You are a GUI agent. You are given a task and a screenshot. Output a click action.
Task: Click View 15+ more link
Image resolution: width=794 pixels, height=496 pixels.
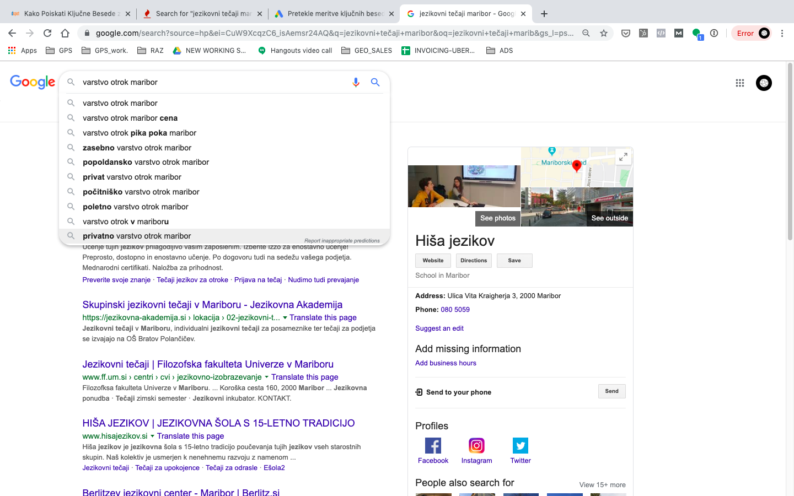coord(602,485)
